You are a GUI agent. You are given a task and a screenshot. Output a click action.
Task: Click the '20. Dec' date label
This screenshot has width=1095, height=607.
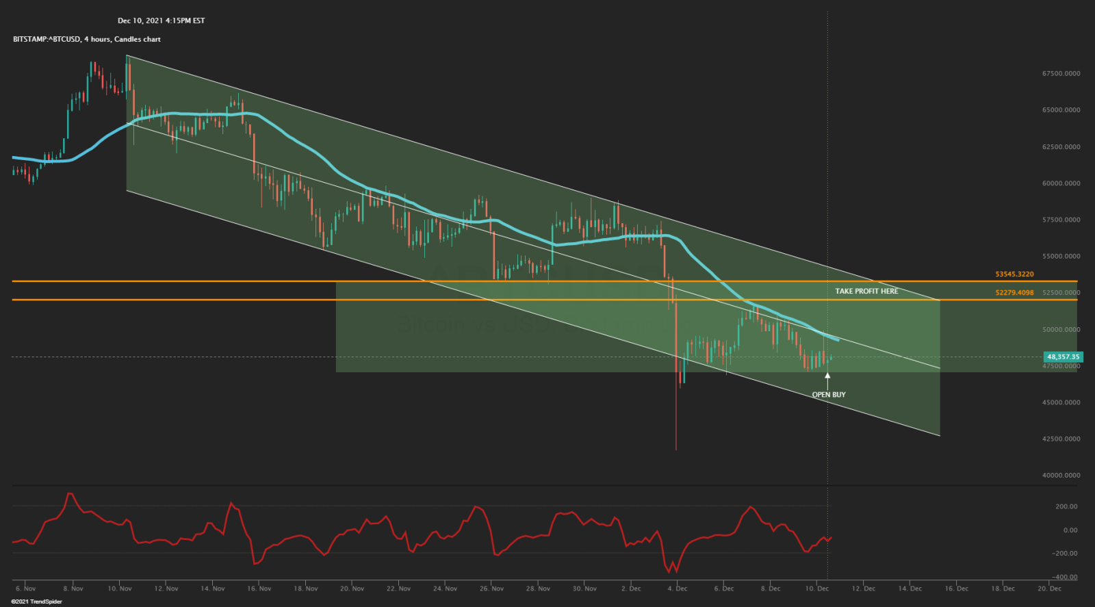tap(1050, 589)
